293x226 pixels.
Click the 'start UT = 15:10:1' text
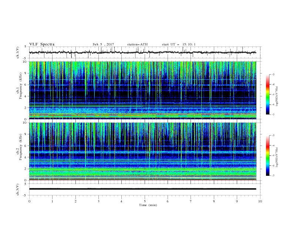click(179, 44)
